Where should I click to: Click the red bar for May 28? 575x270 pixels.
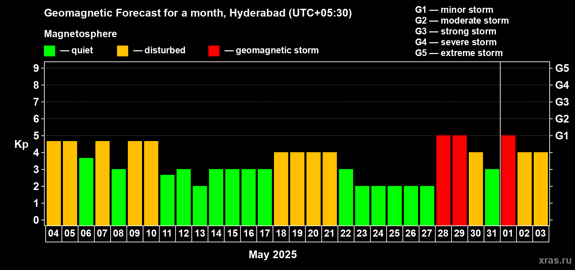point(443,181)
